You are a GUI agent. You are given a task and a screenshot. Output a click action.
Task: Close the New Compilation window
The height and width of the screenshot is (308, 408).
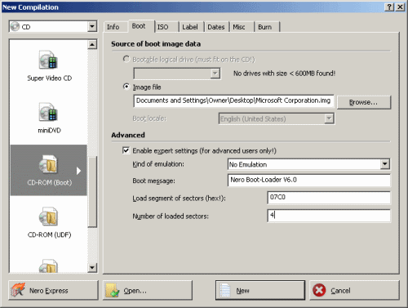(x=400, y=7)
